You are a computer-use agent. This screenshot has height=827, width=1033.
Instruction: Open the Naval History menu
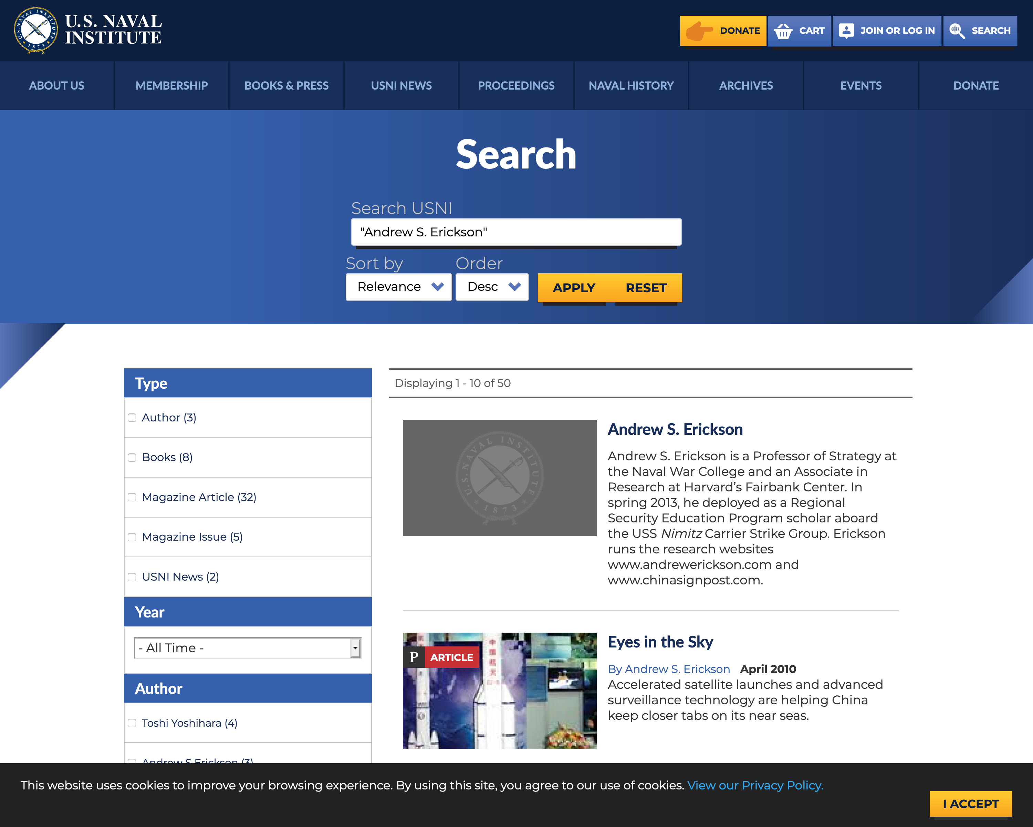click(x=631, y=86)
